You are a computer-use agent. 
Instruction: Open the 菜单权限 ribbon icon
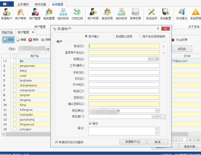pos(135,14)
